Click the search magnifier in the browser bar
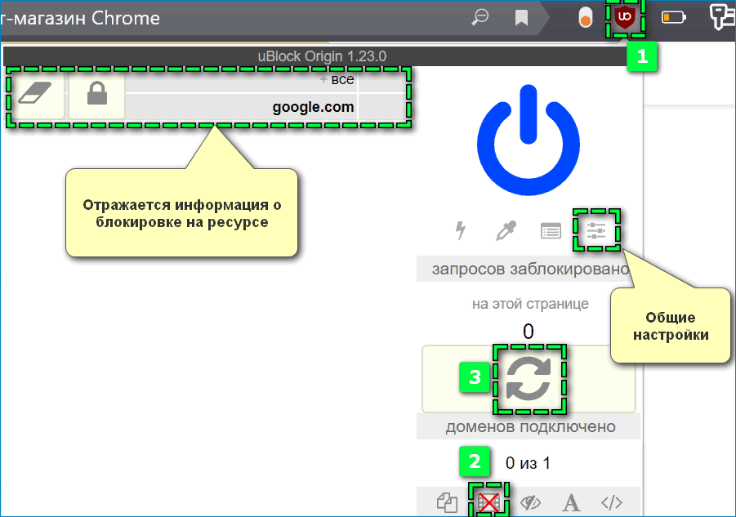This screenshot has height=517, width=736. click(x=480, y=16)
